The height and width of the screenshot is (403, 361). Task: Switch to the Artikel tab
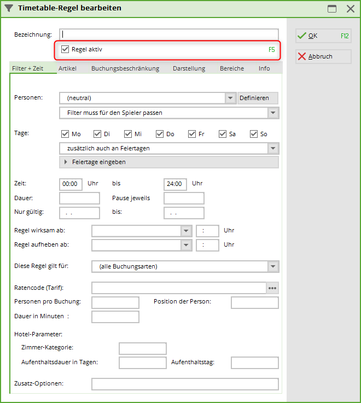coord(67,68)
